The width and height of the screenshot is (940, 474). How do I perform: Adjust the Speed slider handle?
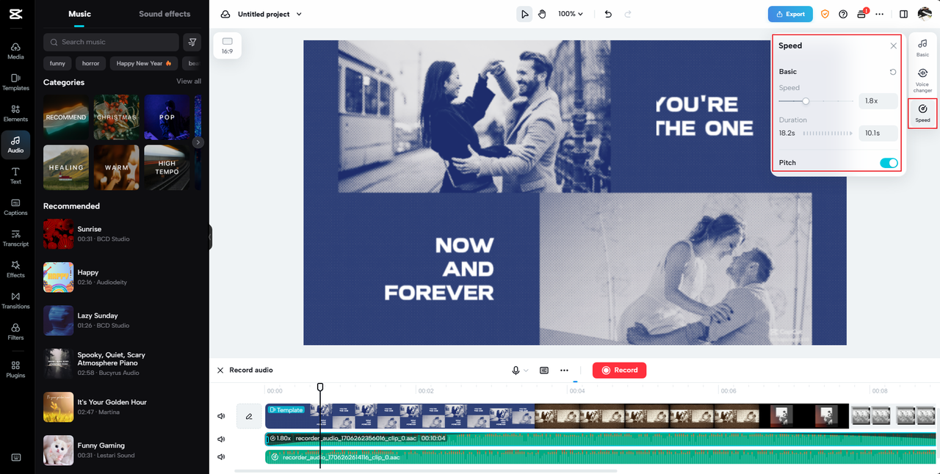806,101
